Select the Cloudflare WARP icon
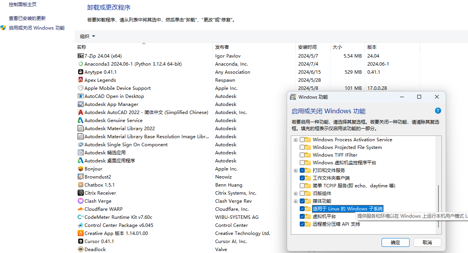The width and height of the screenshot is (468, 253). pyautogui.click(x=81, y=209)
